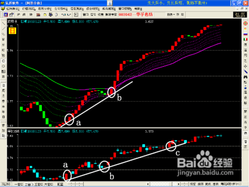
Task: Click the first blue square toolbar icon
Action: point(6,14)
